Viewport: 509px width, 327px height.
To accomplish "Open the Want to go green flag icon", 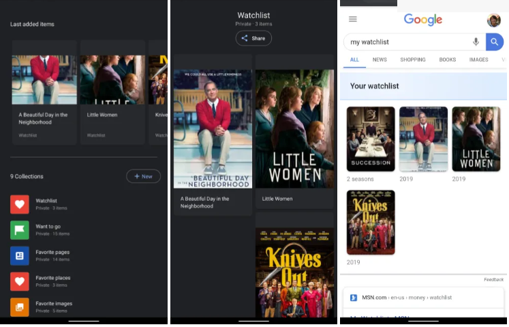I will (x=20, y=230).
